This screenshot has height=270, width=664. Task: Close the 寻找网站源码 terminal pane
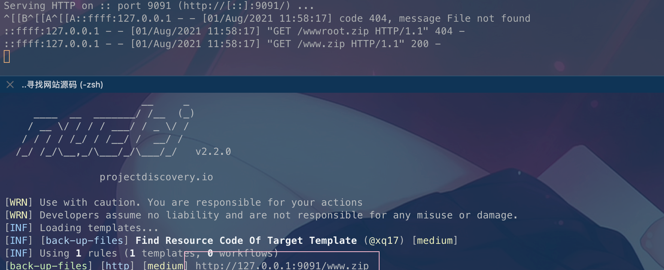[x=10, y=85]
